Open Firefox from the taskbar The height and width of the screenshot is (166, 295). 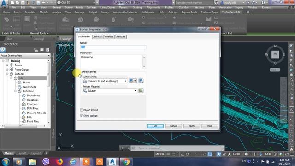tap(59, 162)
